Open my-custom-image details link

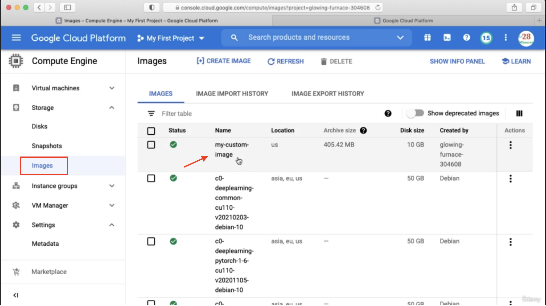(232, 149)
